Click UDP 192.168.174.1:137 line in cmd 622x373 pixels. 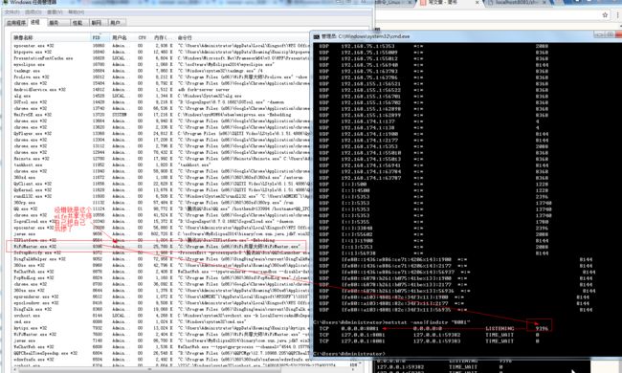coord(429,121)
